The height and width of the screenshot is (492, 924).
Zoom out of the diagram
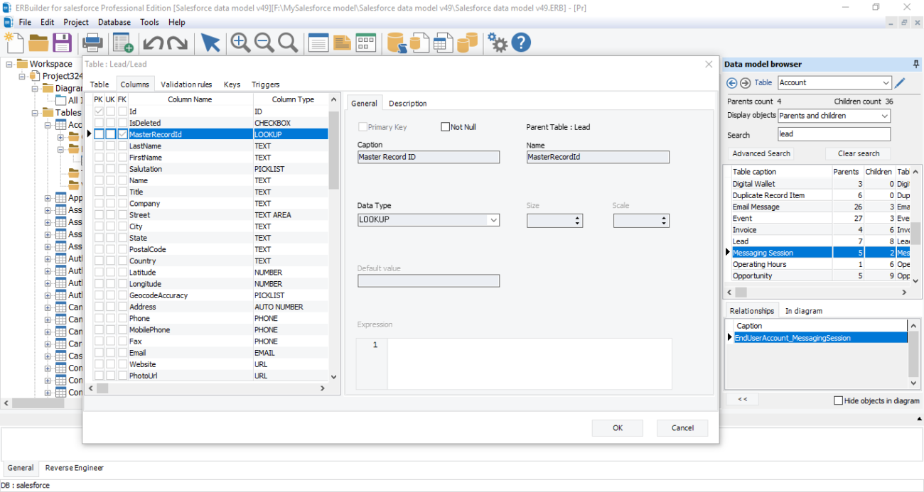(264, 43)
